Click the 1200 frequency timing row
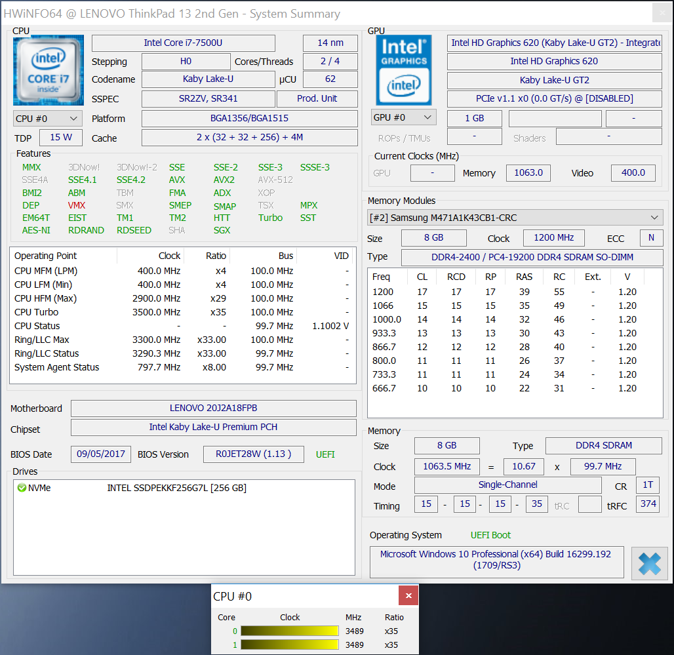 [x=515, y=292]
